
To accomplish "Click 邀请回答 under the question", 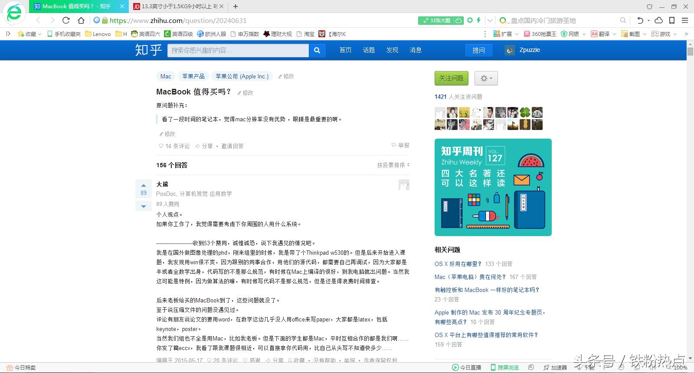I will point(232,146).
